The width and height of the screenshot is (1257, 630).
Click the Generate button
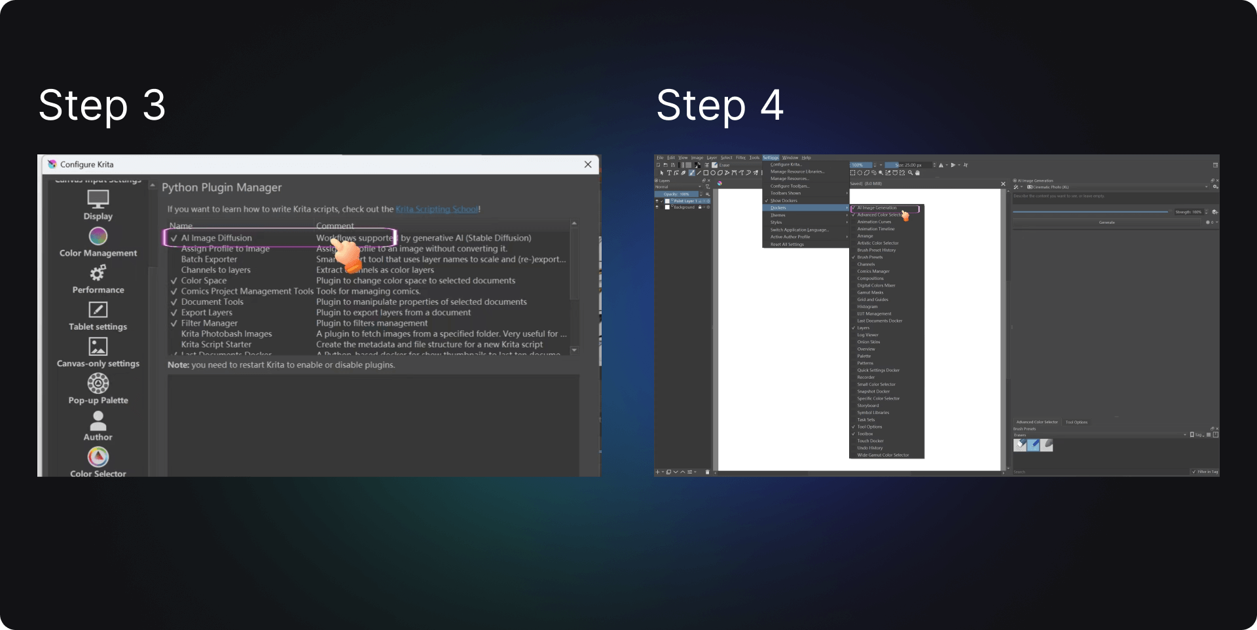coord(1107,222)
